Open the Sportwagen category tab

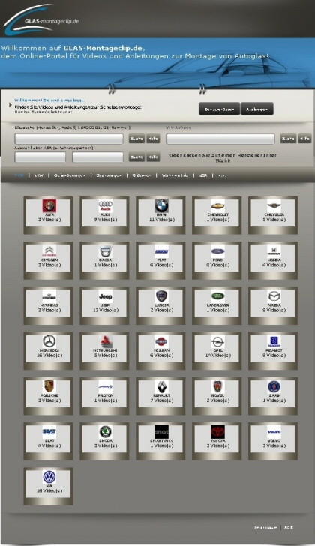[109, 175]
